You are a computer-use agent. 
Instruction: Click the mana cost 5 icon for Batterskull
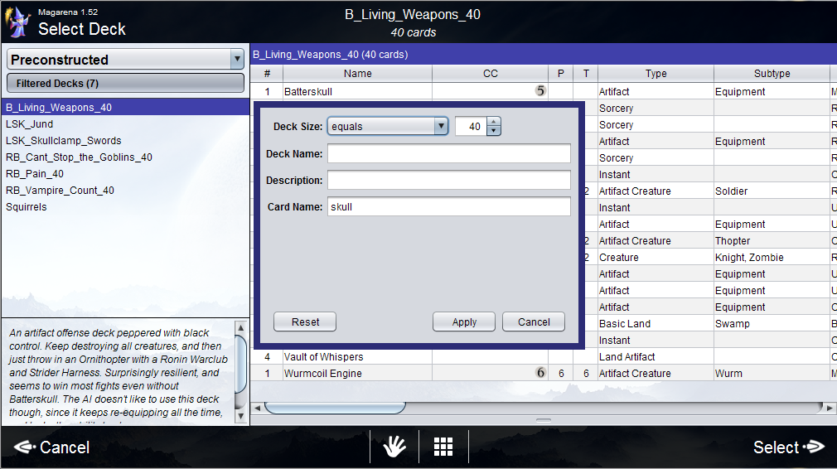coord(540,91)
